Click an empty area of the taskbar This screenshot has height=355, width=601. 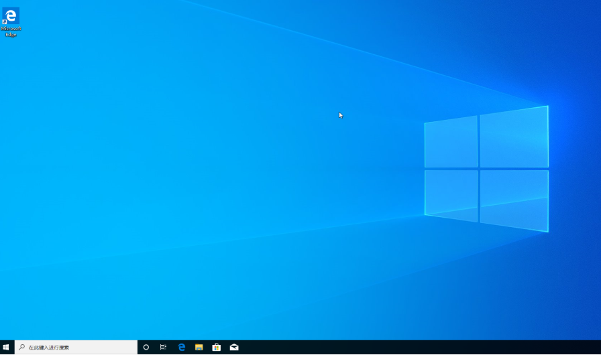click(x=402, y=348)
